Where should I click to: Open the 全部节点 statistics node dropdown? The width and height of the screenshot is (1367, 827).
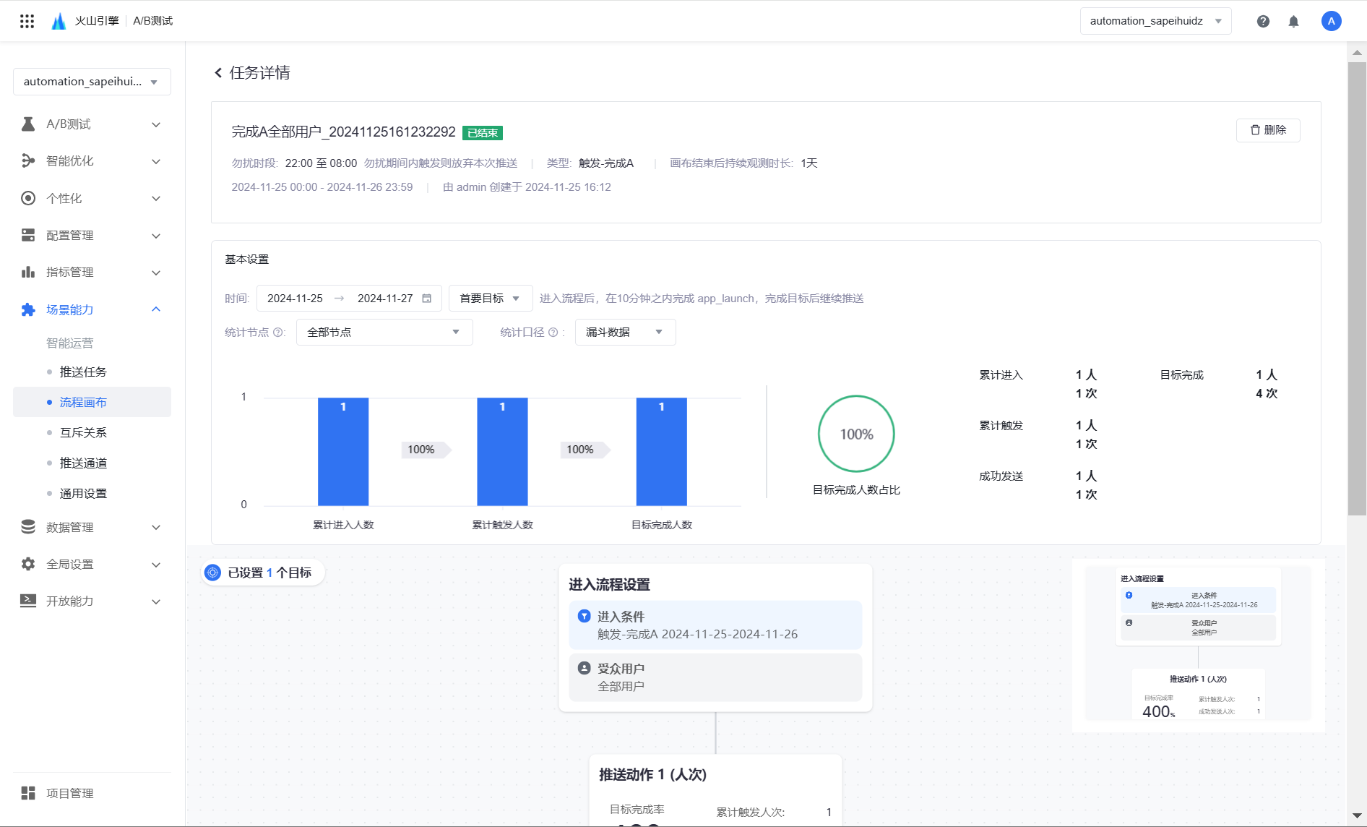[384, 333]
